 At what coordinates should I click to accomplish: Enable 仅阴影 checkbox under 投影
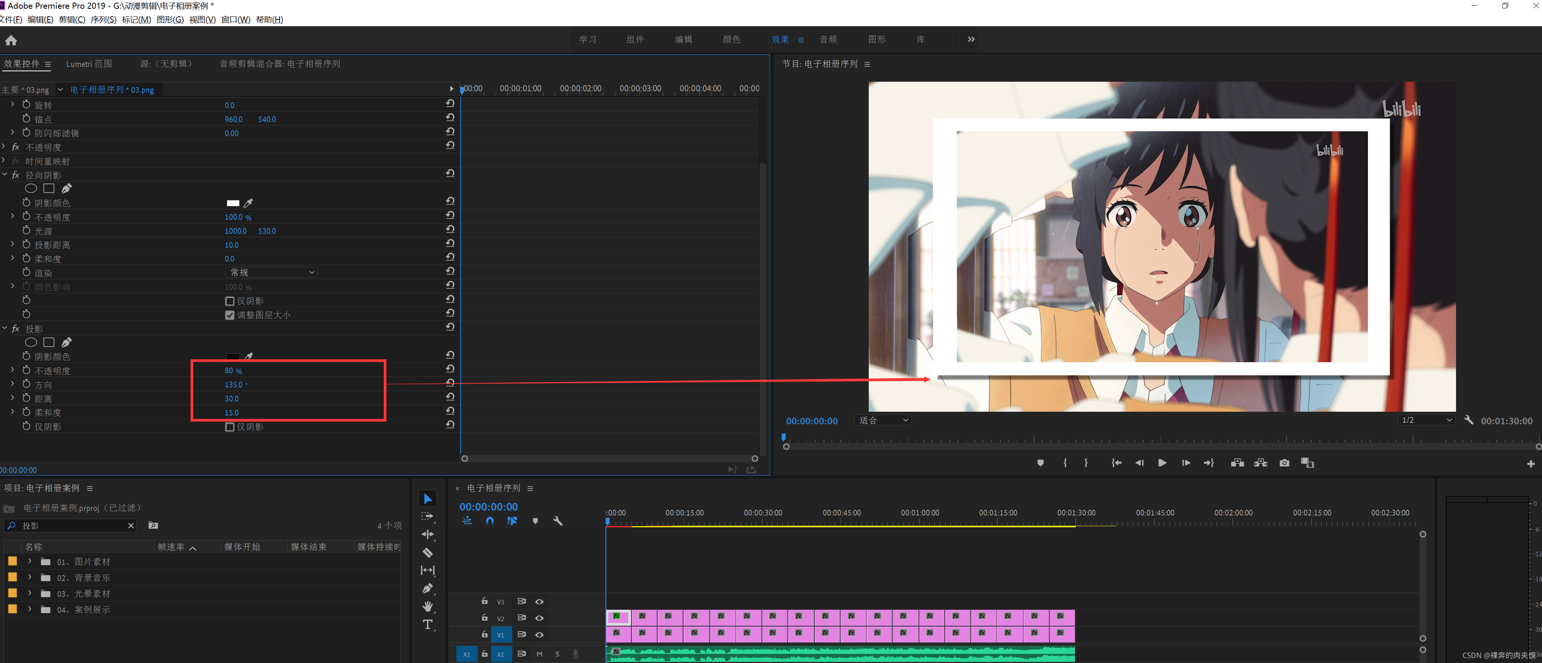pos(229,427)
